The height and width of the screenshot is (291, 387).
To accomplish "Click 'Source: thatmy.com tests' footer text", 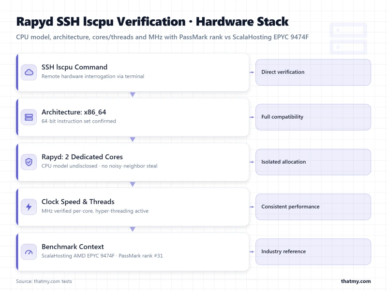I will point(44,281).
